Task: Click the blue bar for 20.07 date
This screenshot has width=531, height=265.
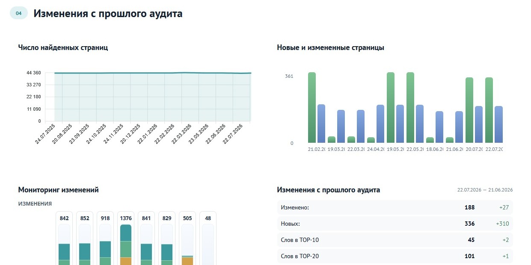Action: pyautogui.click(x=479, y=124)
